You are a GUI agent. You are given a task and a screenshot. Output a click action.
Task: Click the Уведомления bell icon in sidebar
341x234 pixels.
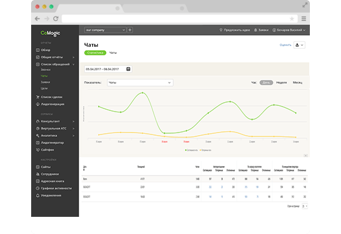(37, 195)
